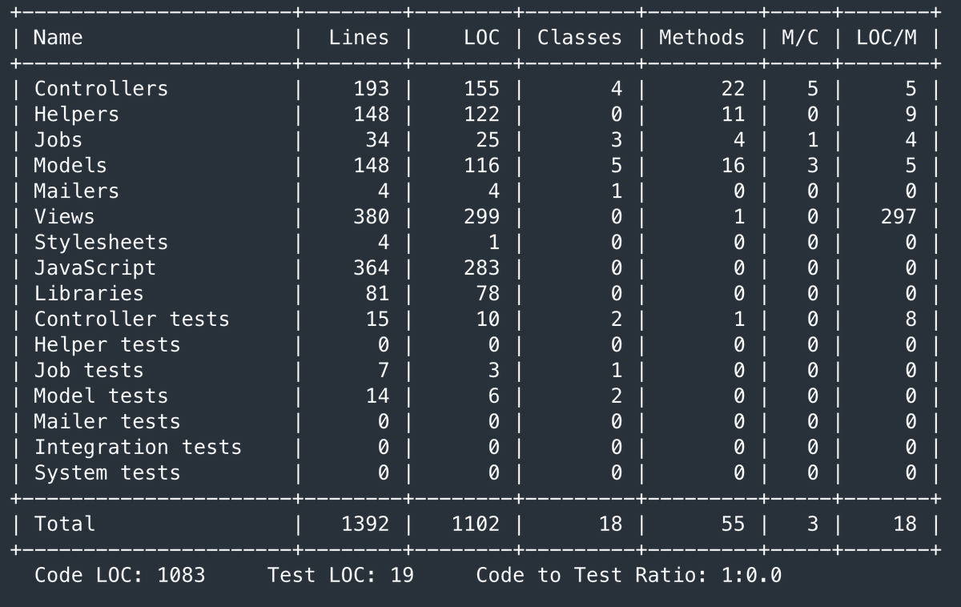Image resolution: width=961 pixels, height=607 pixels.
Task: Select the "LOC" column header
Action: click(x=481, y=38)
